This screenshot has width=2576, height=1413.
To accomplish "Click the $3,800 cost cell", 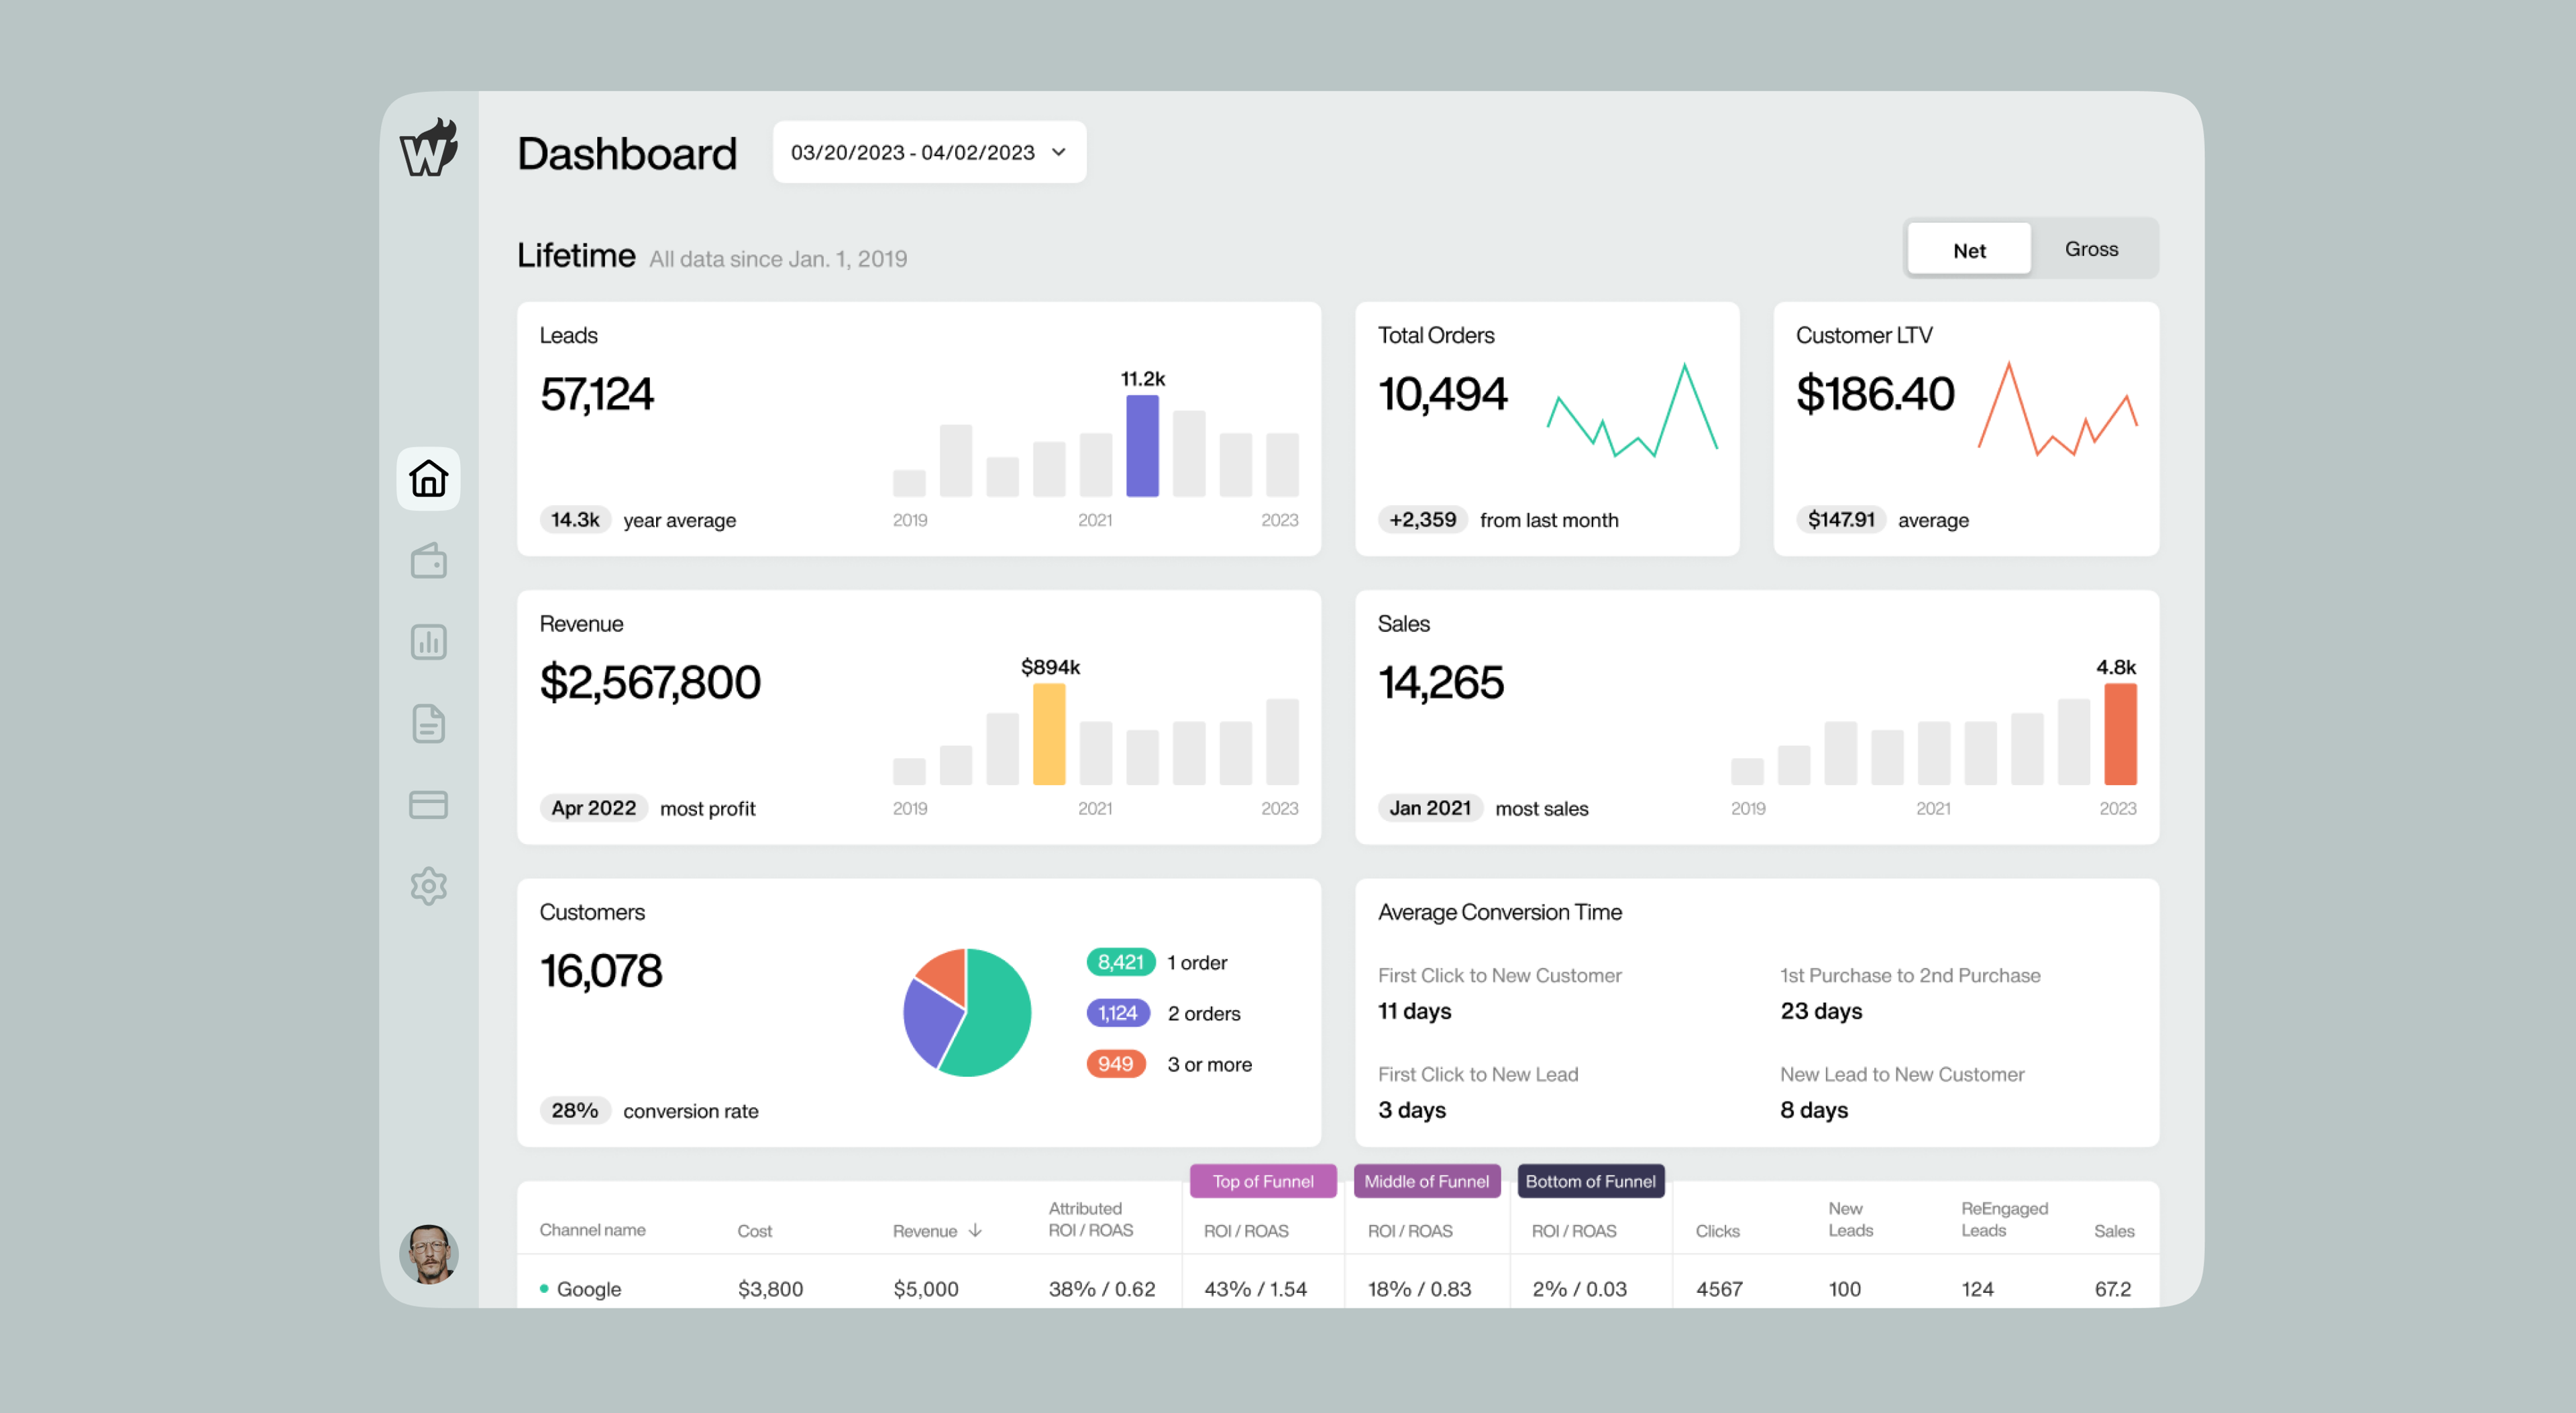I will 770,1289.
